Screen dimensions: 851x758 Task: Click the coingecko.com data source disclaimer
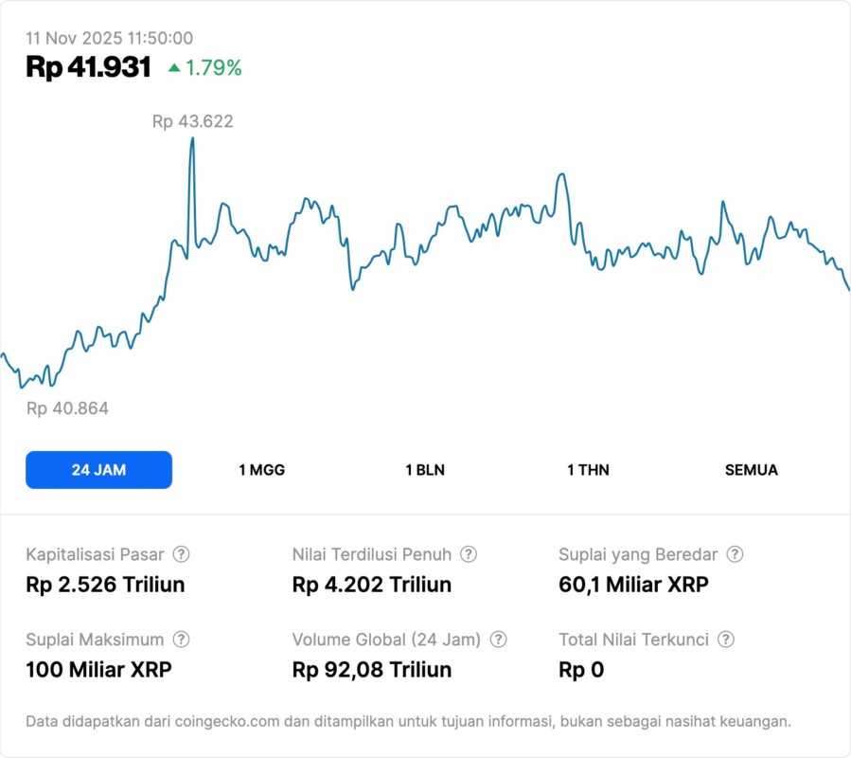[x=408, y=722]
